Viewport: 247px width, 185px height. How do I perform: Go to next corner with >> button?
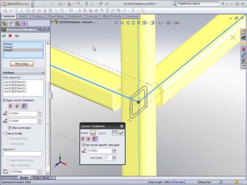coord(114,133)
